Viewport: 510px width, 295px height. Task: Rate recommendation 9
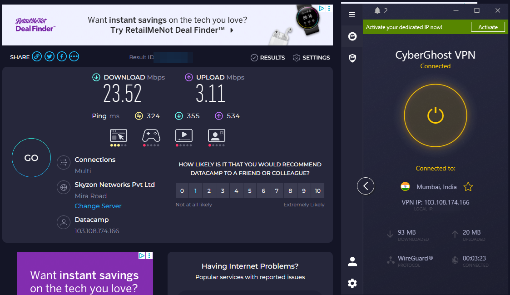304,191
